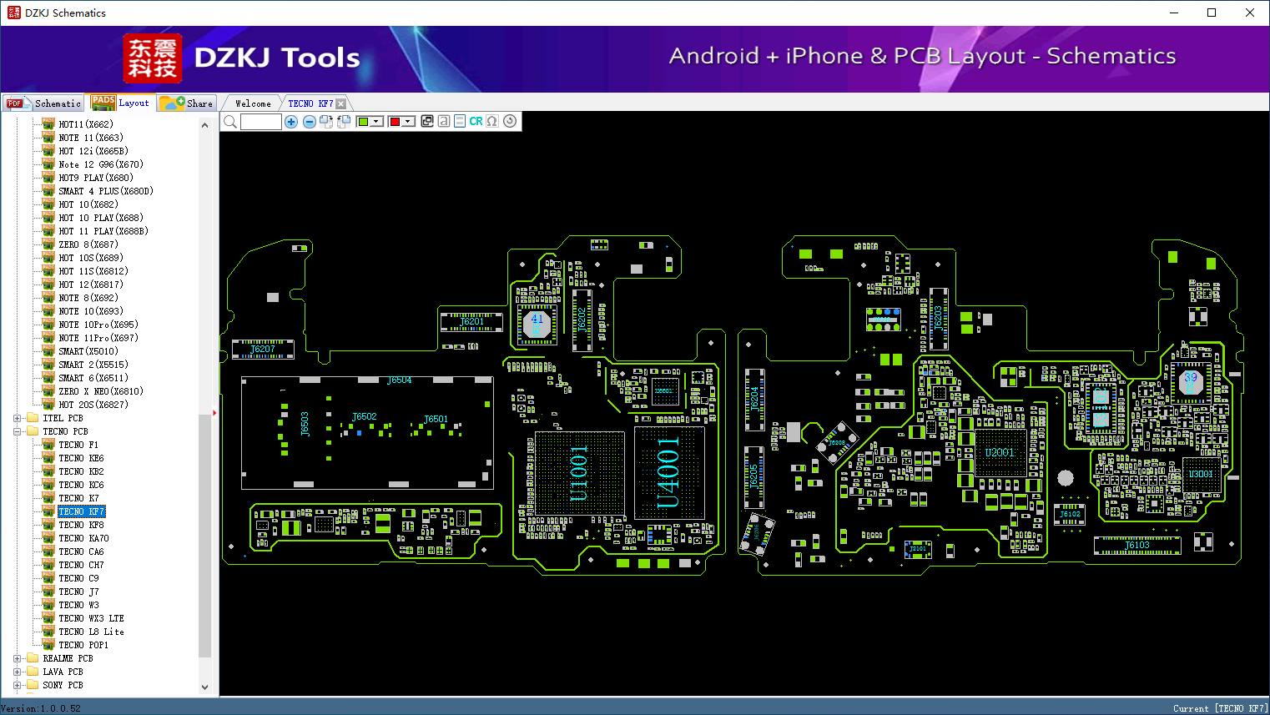Image resolution: width=1270 pixels, height=715 pixels.
Task: Collapse the TECNO PCB tree node
Action: [x=18, y=431]
